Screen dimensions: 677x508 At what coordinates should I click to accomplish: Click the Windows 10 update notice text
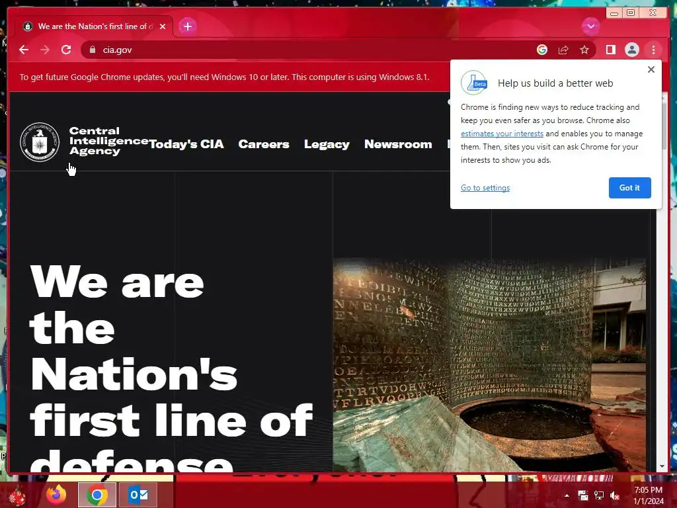225,77
